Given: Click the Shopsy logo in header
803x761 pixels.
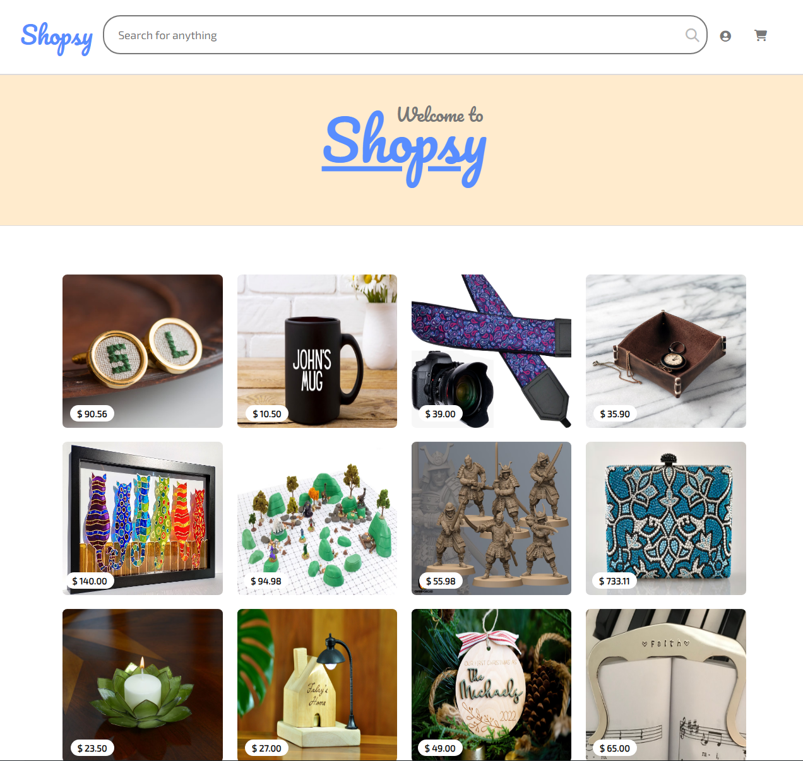Looking at the screenshot, I should [57, 38].
